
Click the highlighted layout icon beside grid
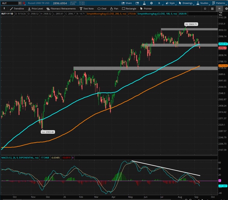[219, 9]
